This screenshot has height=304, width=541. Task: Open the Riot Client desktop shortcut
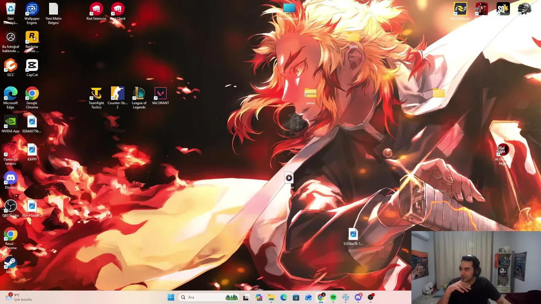tap(117, 9)
